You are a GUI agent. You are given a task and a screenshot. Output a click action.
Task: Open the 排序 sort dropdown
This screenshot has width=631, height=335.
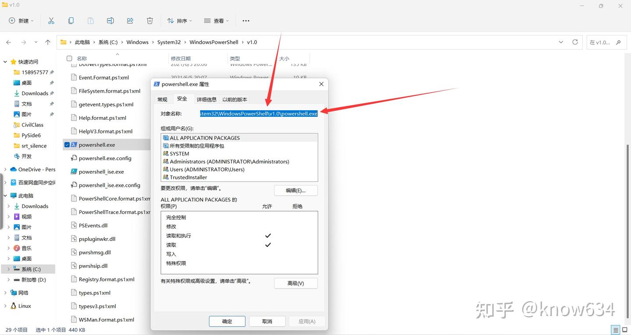(177, 21)
